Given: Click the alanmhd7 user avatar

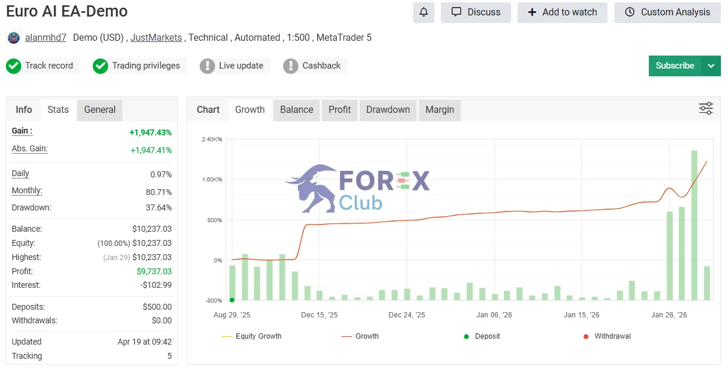Looking at the screenshot, I should pyautogui.click(x=14, y=38).
